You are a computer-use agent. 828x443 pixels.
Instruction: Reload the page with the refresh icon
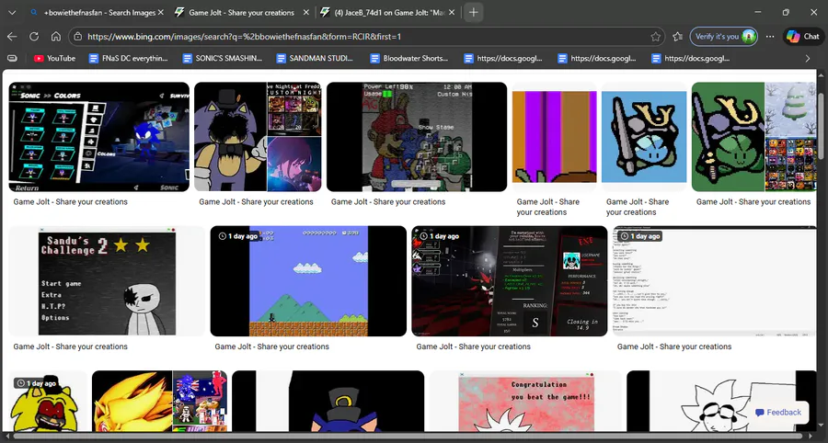(x=34, y=37)
